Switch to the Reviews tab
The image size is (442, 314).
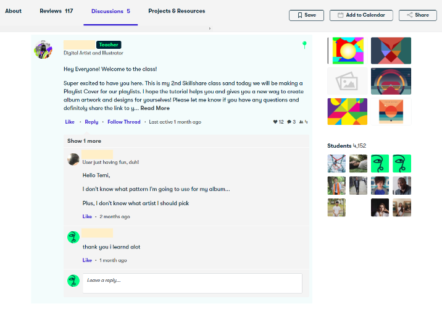(56, 11)
